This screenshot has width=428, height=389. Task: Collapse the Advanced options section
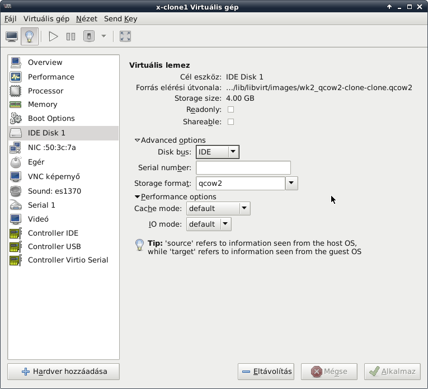pyautogui.click(x=138, y=140)
